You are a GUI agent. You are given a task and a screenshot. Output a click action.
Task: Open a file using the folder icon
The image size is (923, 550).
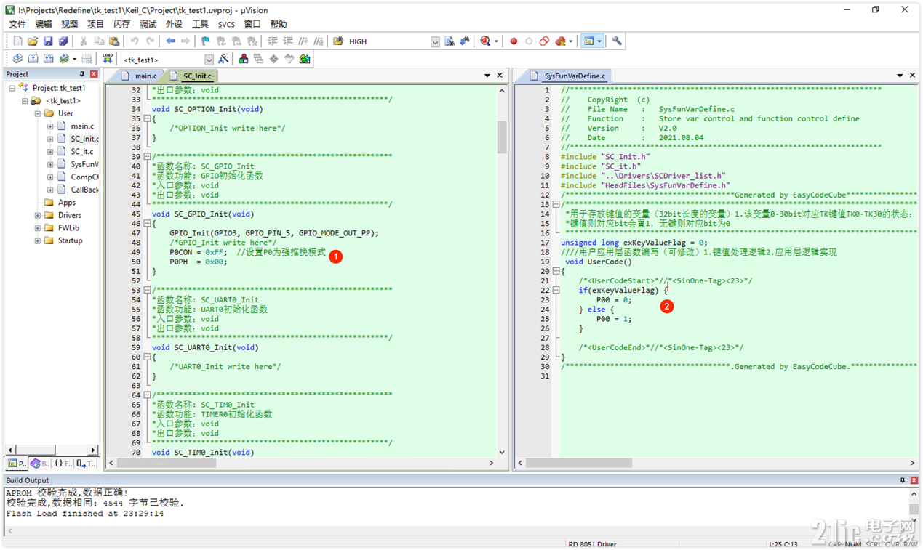33,41
